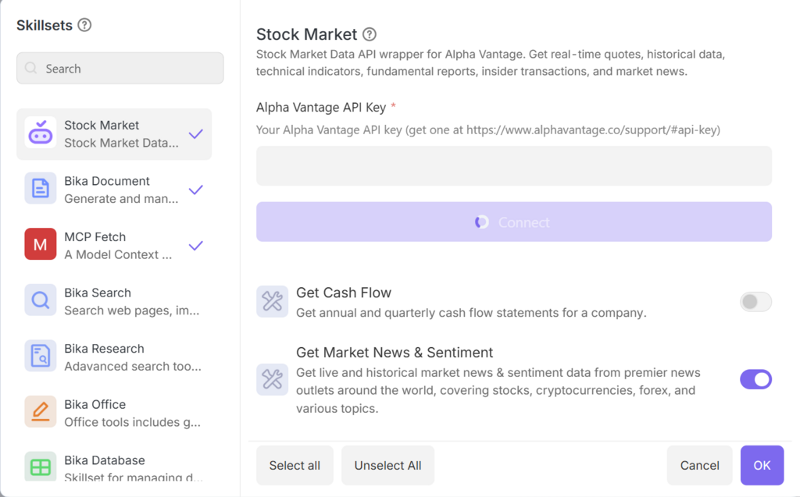Click the Skillsets search box
This screenshot has width=800, height=497.
click(x=120, y=69)
